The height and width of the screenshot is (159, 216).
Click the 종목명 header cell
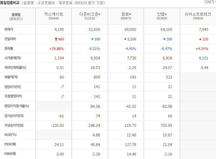[18, 17]
